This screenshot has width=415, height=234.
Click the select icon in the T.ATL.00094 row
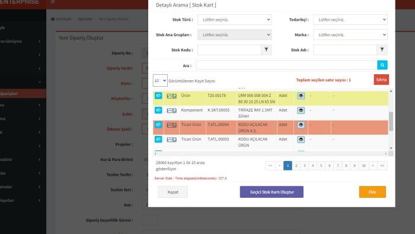tap(158, 125)
